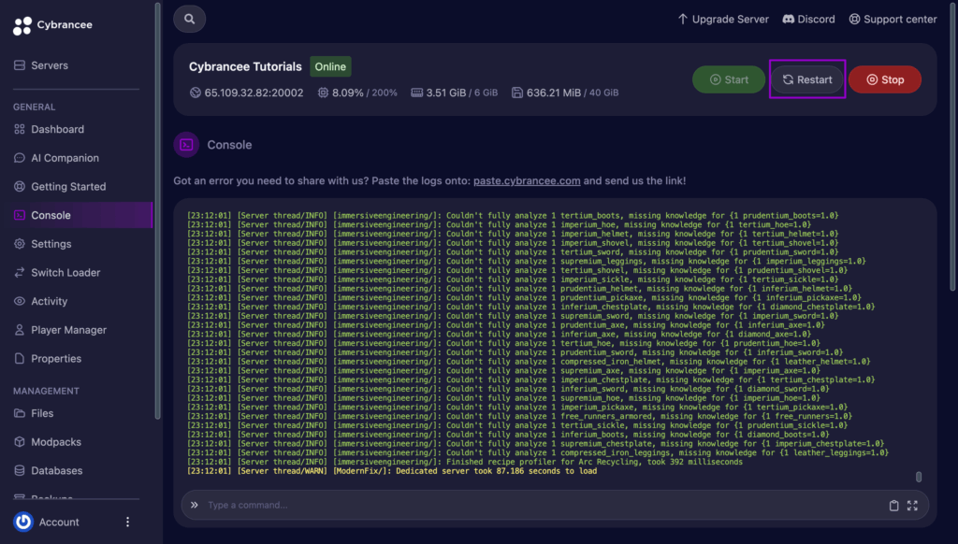Screen dimensions: 958x544
Task: Click the sidebar vertical scrollbar
Action: [157, 210]
